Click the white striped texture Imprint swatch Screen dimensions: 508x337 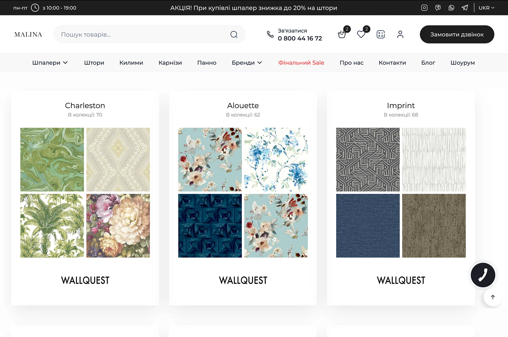click(x=434, y=160)
